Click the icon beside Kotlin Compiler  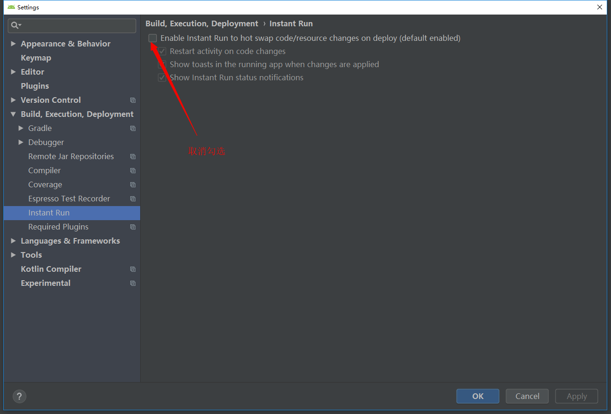pyautogui.click(x=132, y=269)
